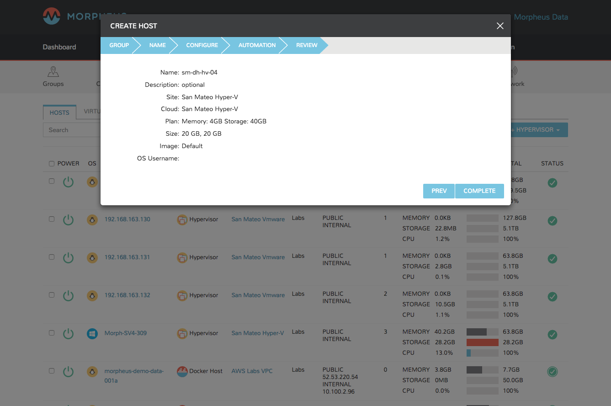Click the name value sm-dh-hv-04
The height and width of the screenshot is (406, 611).
pos(200,72)
